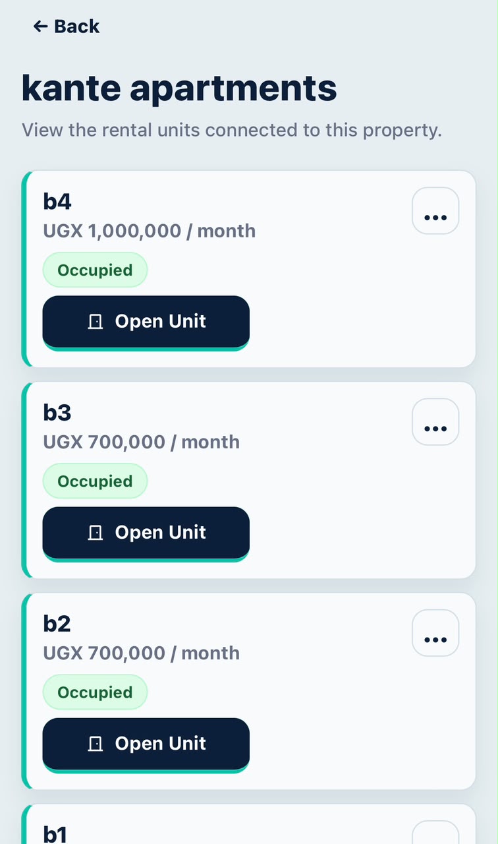Open the three-dot menu for unit b3

(435, 422)
